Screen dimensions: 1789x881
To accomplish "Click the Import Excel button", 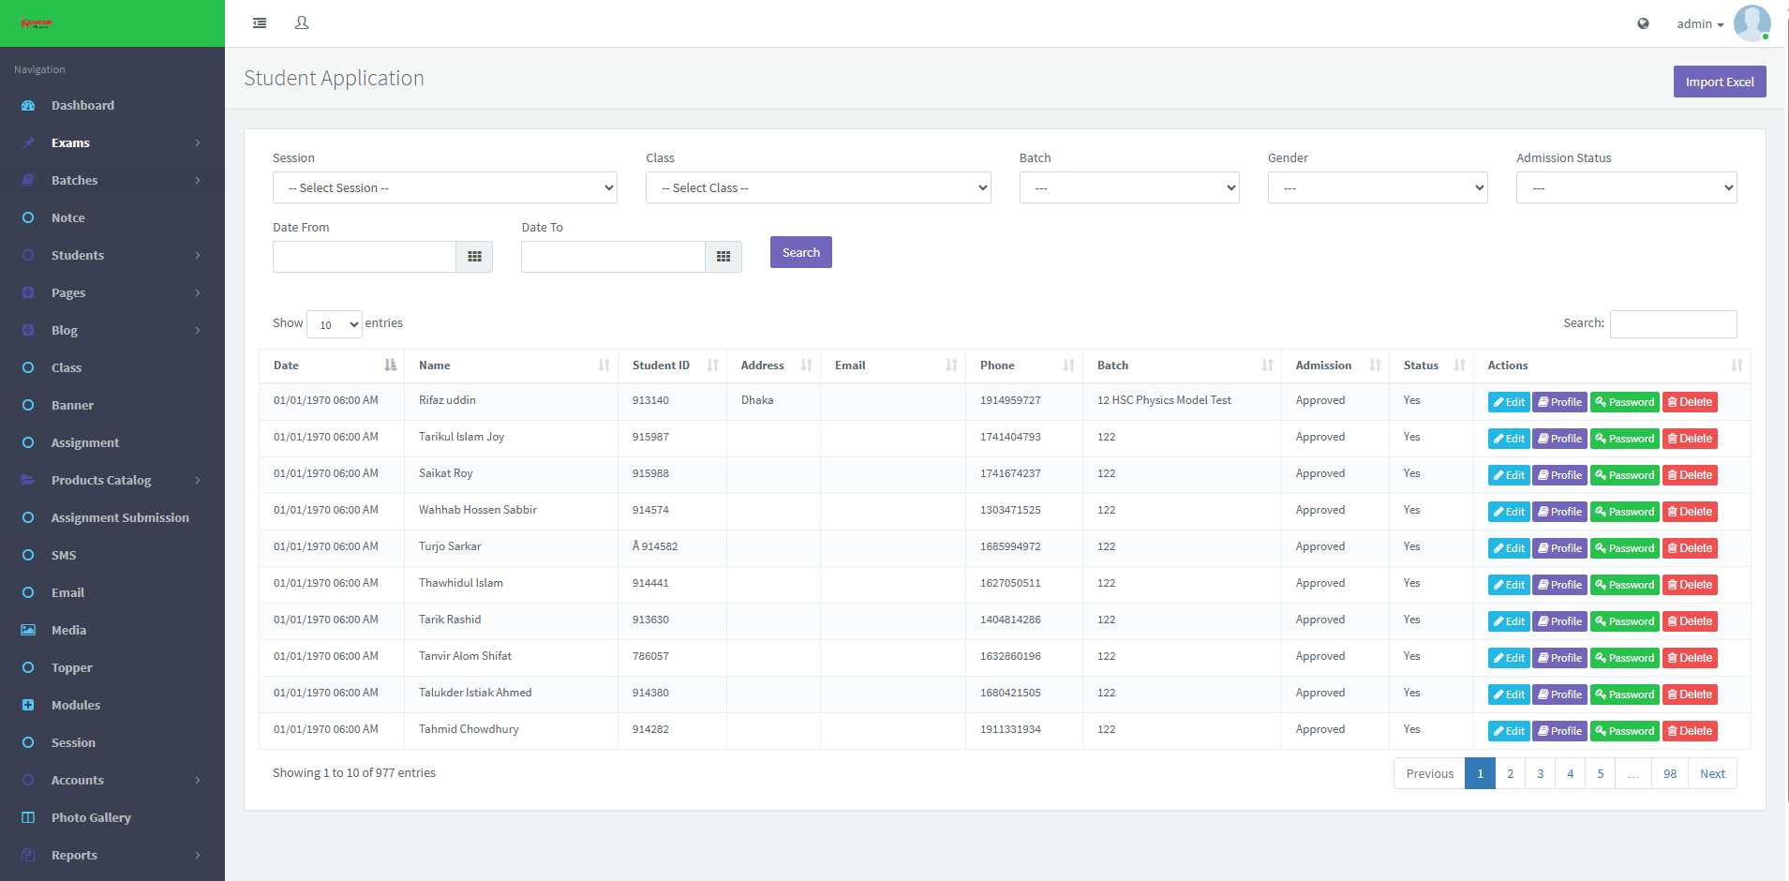I will 1719,82.
